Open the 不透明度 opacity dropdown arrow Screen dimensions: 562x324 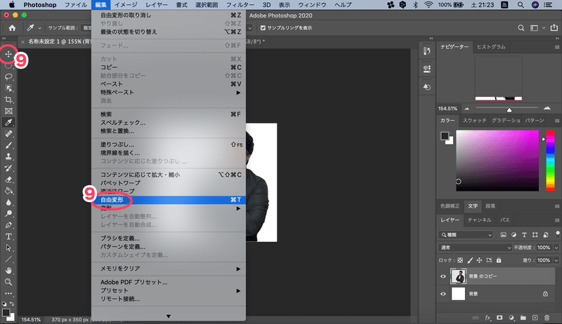click(556, 248)
